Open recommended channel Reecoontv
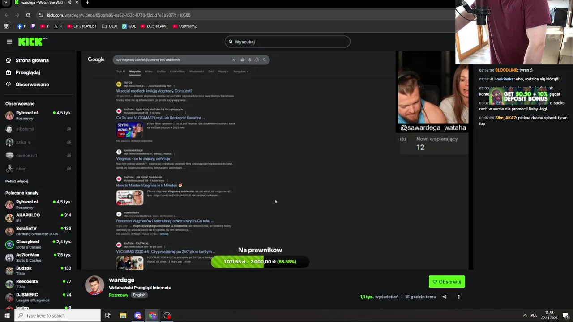Image resolution: width=573 pixels, height=322 pixels. coord(38,284)
